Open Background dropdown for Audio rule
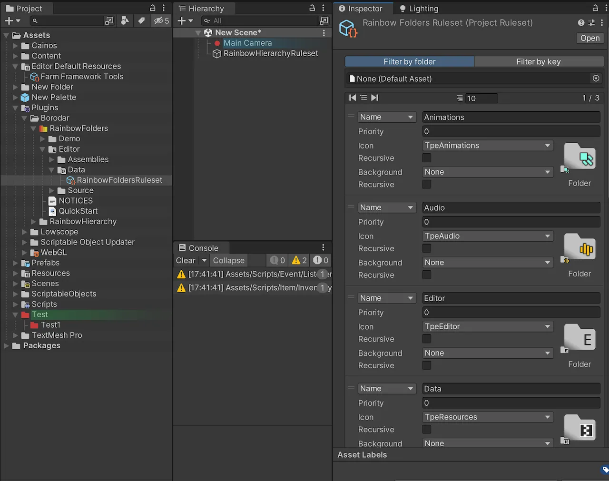Image resolution: width=609 pixels, height=481 pixels. pyautogui.click(x=488, y=263)
